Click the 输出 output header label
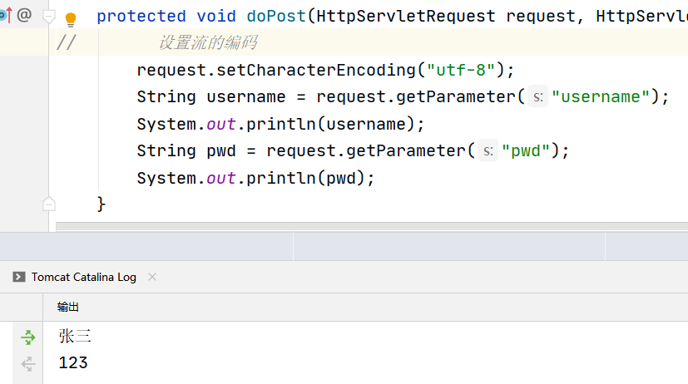This screenshot has width=688, height=384. coord(67,308)
